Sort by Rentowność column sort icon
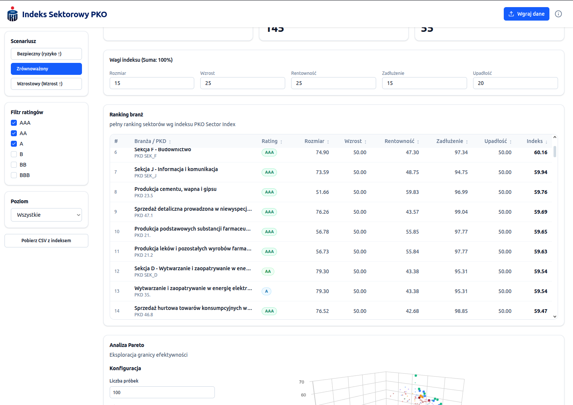Viewport: 573px width, 405px height. pyautogui.click(x=418, y=142)
